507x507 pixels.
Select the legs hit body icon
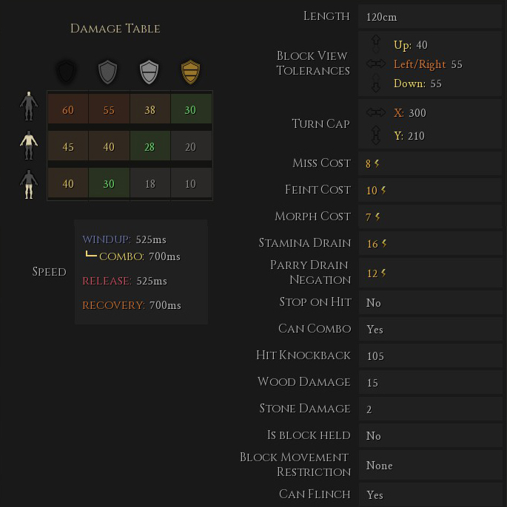29,184
